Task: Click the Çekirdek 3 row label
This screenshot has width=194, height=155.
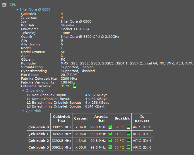Action: click(x=39, y=147)
